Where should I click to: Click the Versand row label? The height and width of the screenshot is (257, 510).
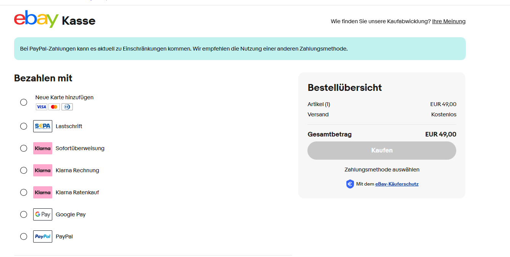coord(318,114)
